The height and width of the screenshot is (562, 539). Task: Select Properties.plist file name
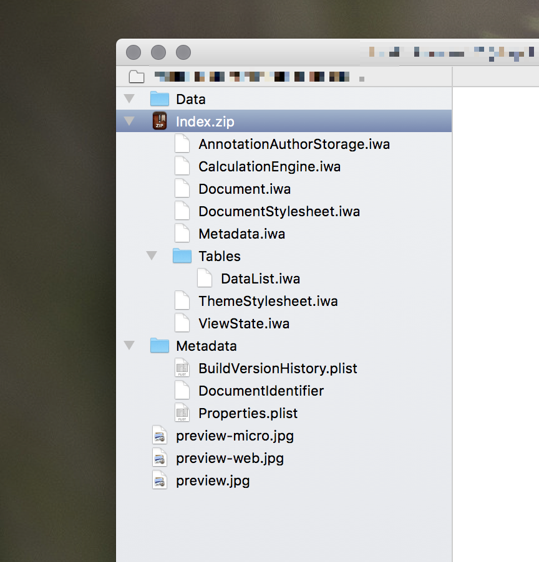(248, 413)
